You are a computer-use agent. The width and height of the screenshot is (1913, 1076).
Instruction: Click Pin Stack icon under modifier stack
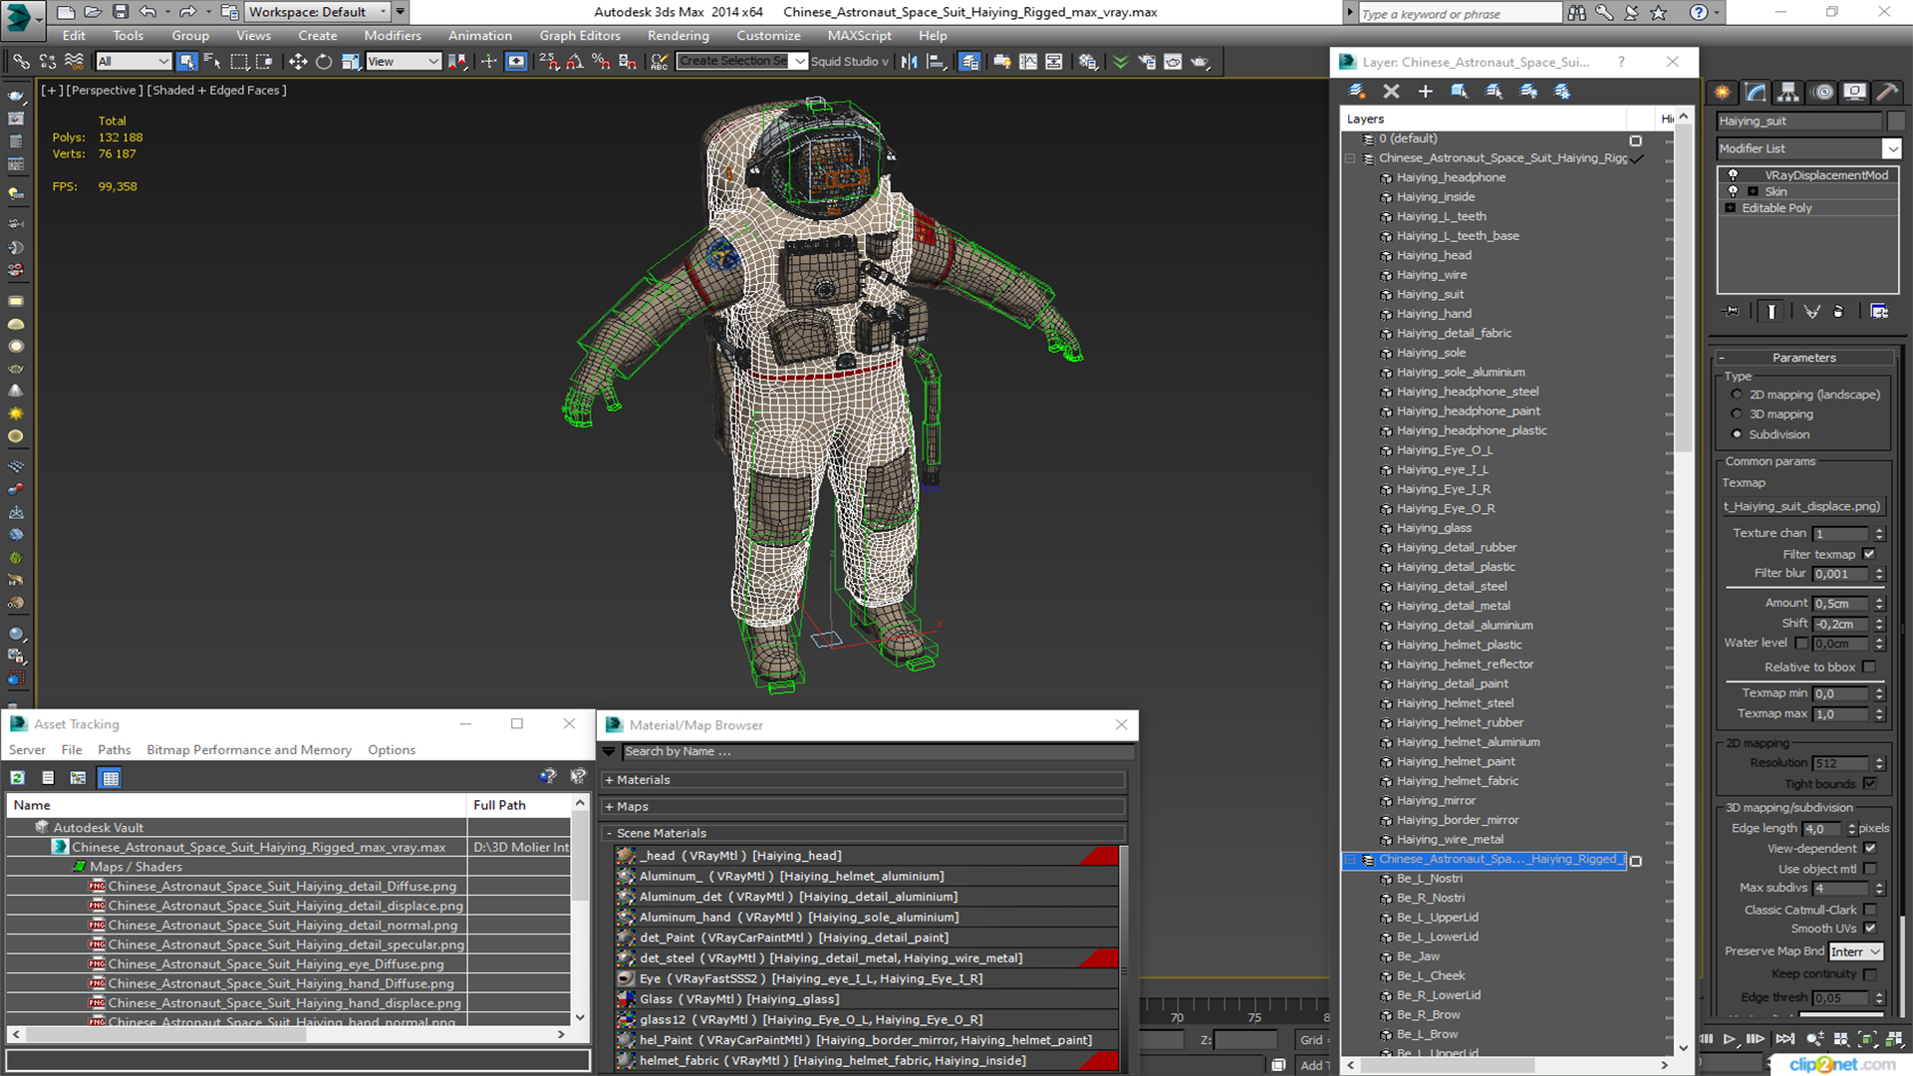(x=1732, y=312)
